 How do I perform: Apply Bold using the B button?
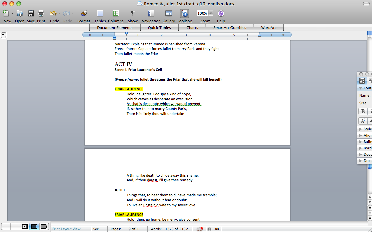pos(363,111)
